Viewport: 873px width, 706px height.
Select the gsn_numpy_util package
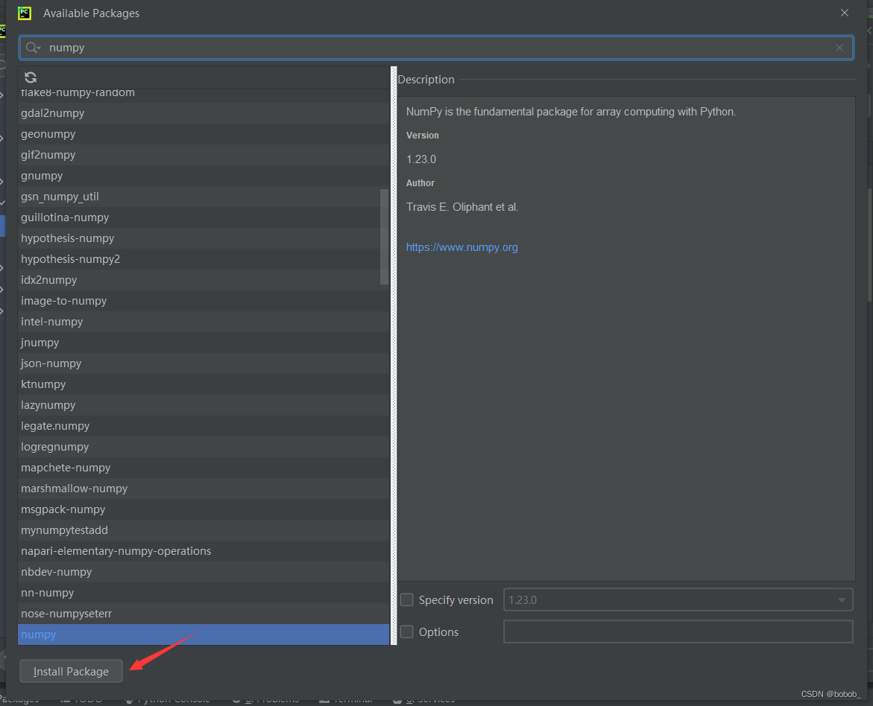(204, 197)
